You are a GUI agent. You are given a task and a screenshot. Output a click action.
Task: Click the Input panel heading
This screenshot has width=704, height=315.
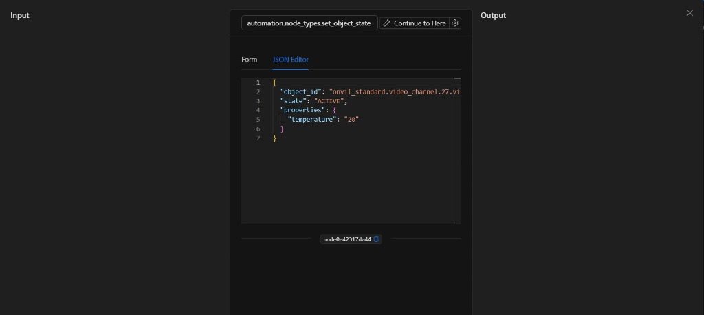[x=20, y=15]
